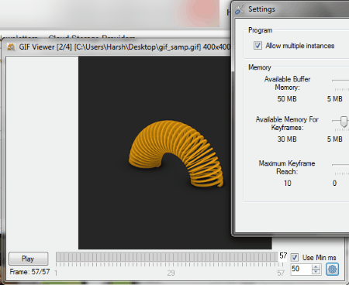
Task: Click the Keyframes memory slider thumb
Action: point(344,121)
